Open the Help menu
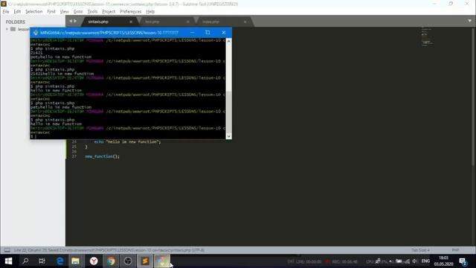The width and height of the screenshot is (476, 268). tap(150, 12)
